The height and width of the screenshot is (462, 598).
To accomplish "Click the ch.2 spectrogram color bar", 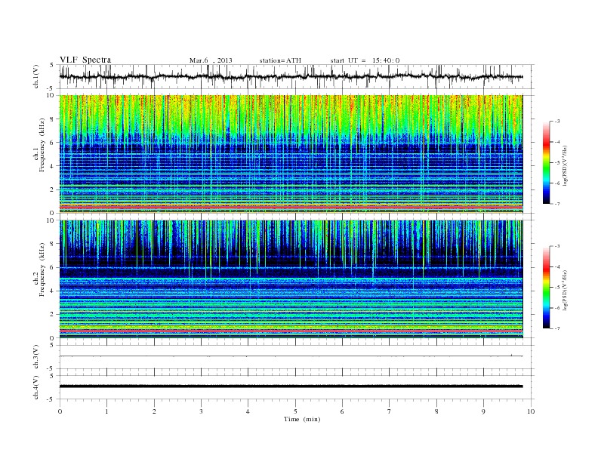I will pyautogui.click(x=546, y=288).
